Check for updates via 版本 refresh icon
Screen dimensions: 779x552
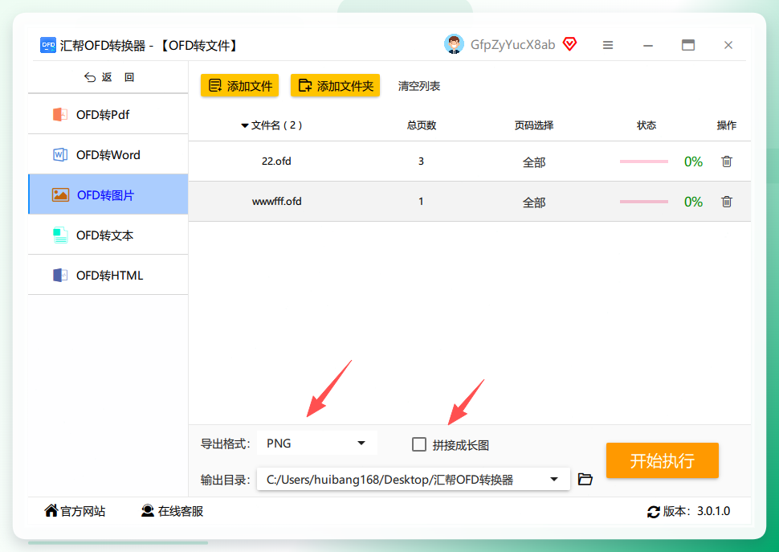coord(653,511)
